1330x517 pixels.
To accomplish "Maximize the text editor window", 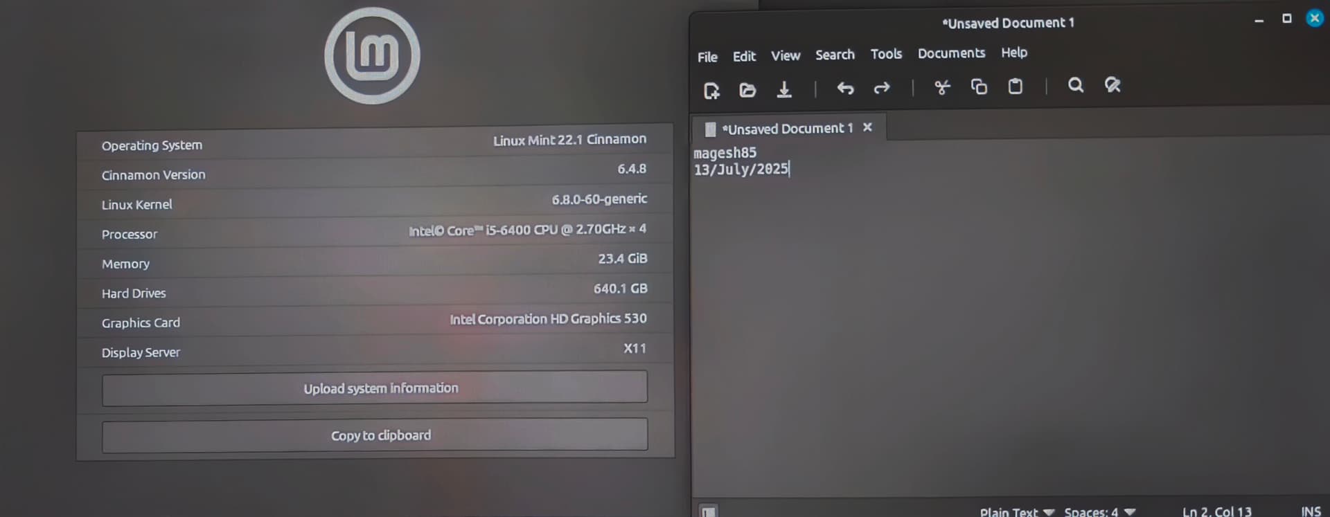I will [1286, 19].
